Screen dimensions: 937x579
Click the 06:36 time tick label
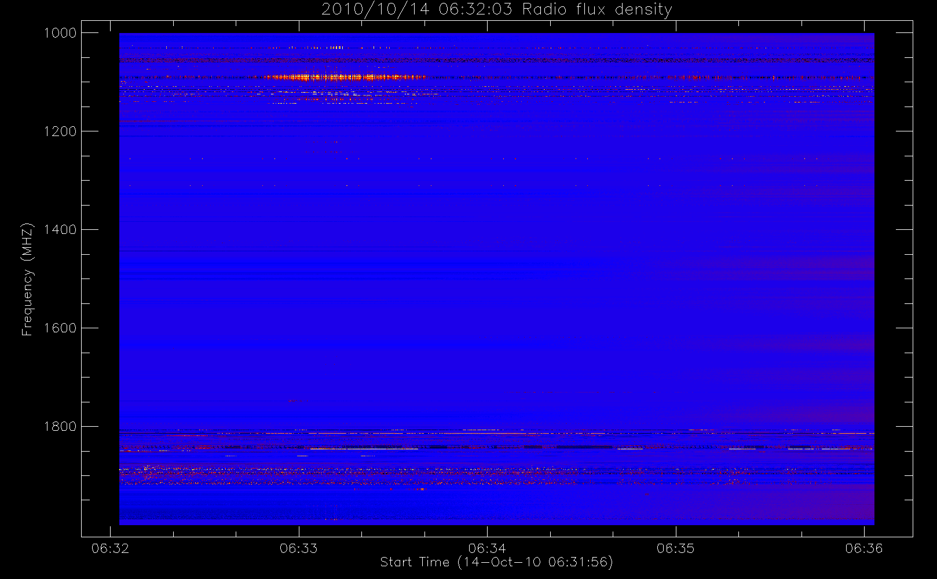tap(864, 548)
